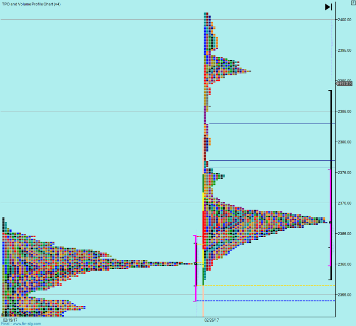Screen dimensions: 356x326
Task: Click the 2395.00 price axis label
Action: [345, 50]
